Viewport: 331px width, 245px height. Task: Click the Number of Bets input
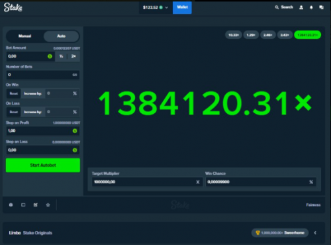43,75
